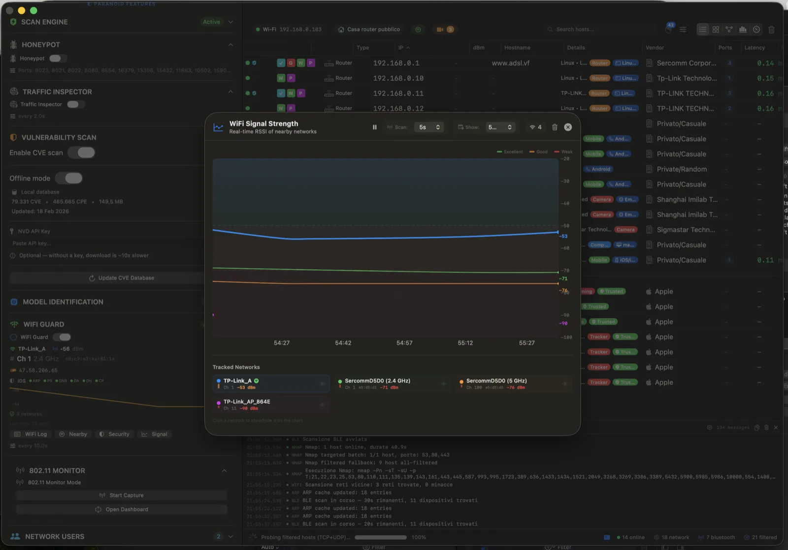Click the camera icon with orange badge
The height and width of the screenshot is (550, 788).
445,30
